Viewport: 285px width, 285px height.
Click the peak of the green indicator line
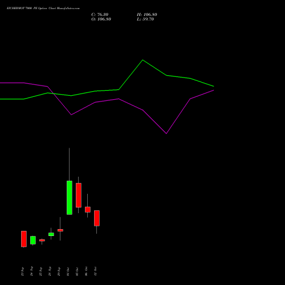[142, 60]
